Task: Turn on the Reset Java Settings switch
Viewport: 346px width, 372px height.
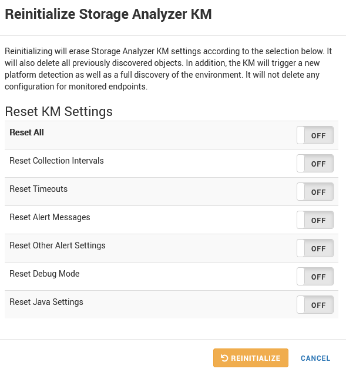Action: [315, 305]
